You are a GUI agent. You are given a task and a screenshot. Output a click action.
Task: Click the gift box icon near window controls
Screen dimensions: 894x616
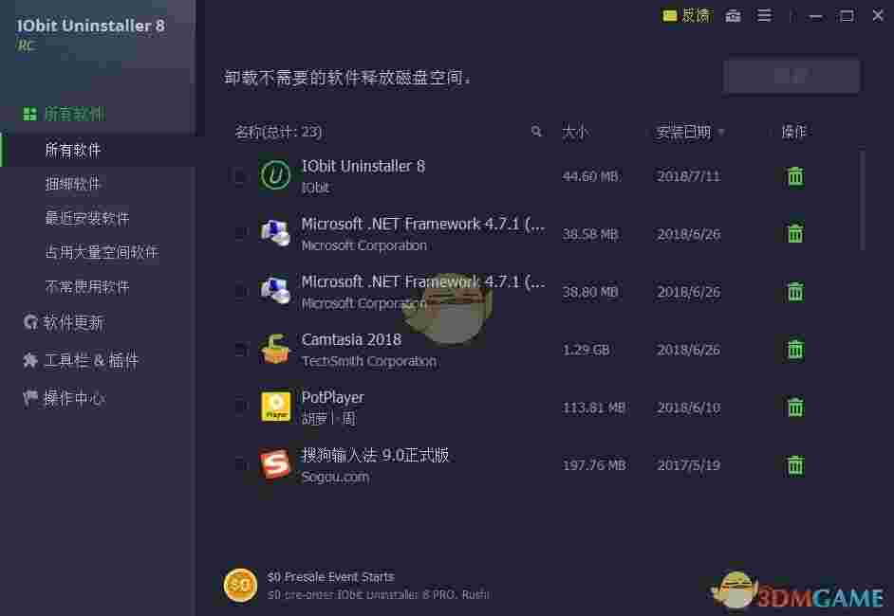coord(733,15)
